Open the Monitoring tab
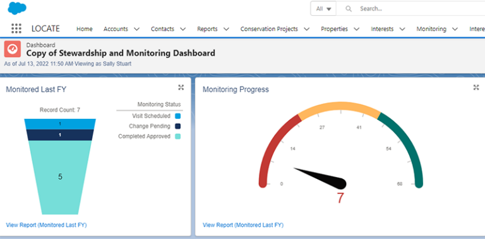485x239 pixels. coord(431,29)
